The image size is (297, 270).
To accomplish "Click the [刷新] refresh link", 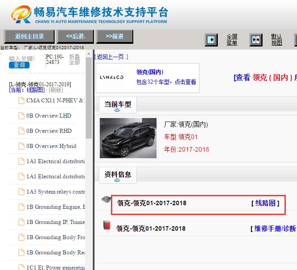I will [55, 90].
